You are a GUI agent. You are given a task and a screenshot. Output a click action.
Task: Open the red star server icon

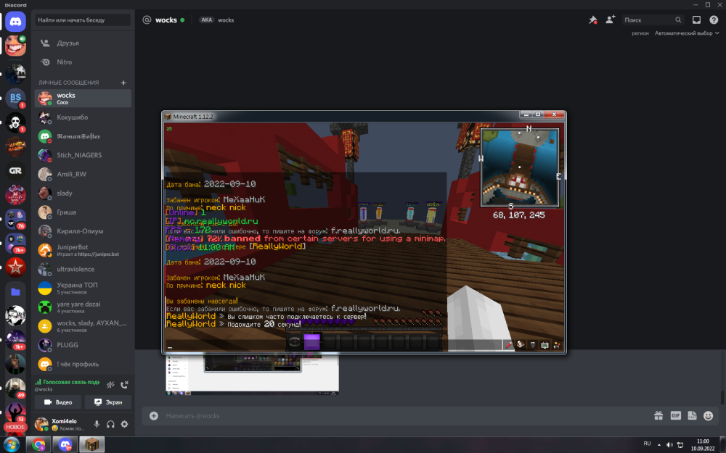pyautogui.click(x=15, y=267)
